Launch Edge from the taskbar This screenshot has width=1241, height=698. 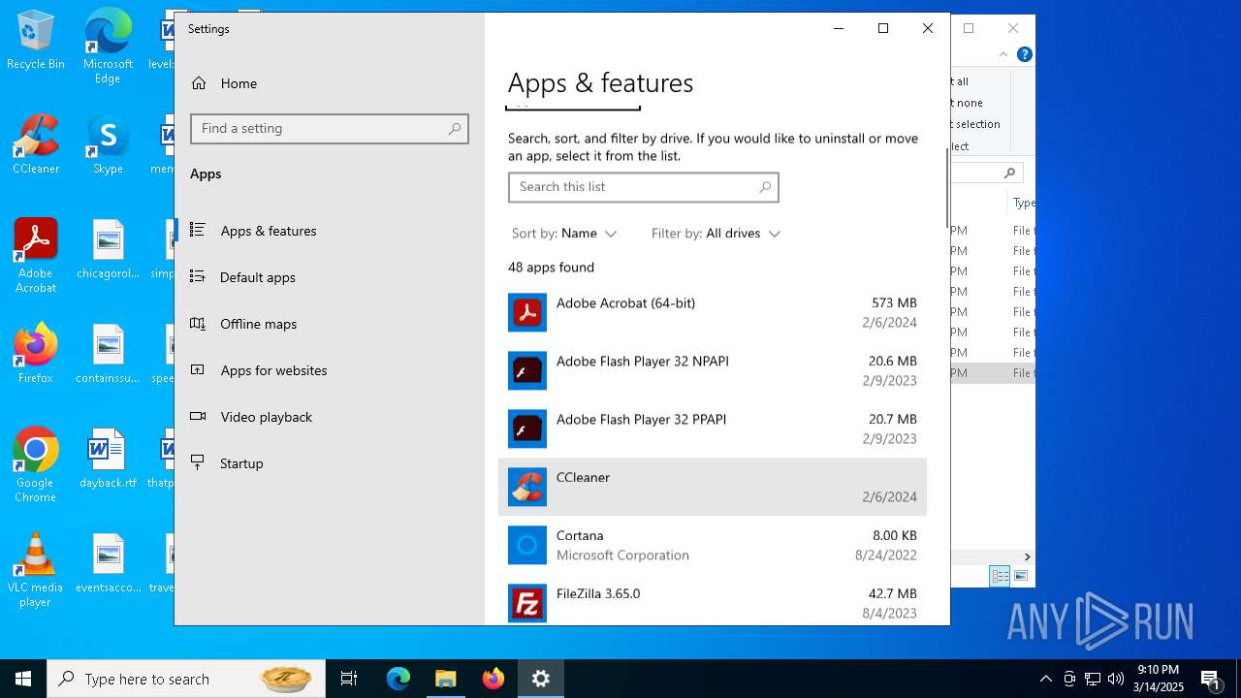[x=398, y=679]
